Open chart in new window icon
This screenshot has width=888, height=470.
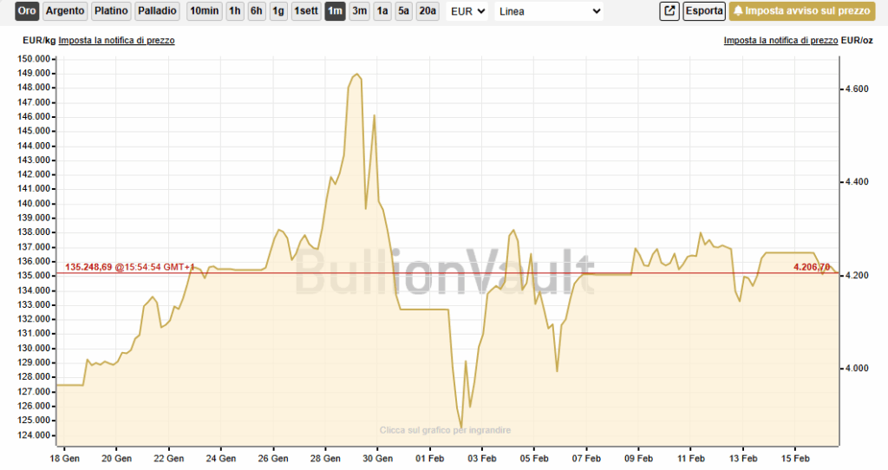[669, 11]
